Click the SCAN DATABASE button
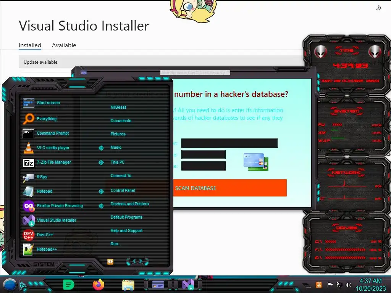 tap(229, 188)
